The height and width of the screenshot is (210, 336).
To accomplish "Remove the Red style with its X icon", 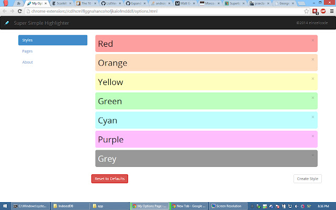I will (x=312, y=40).
